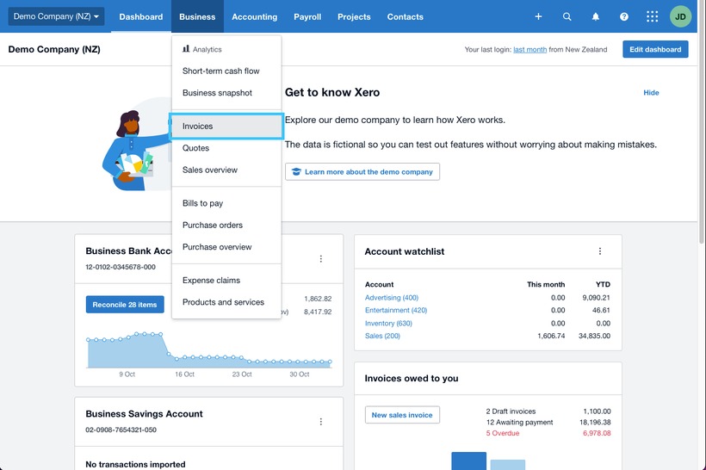This screenshot has height=470, width=706.
Task: Click the Invoices owed to you heading
Action: pos(411,378)
